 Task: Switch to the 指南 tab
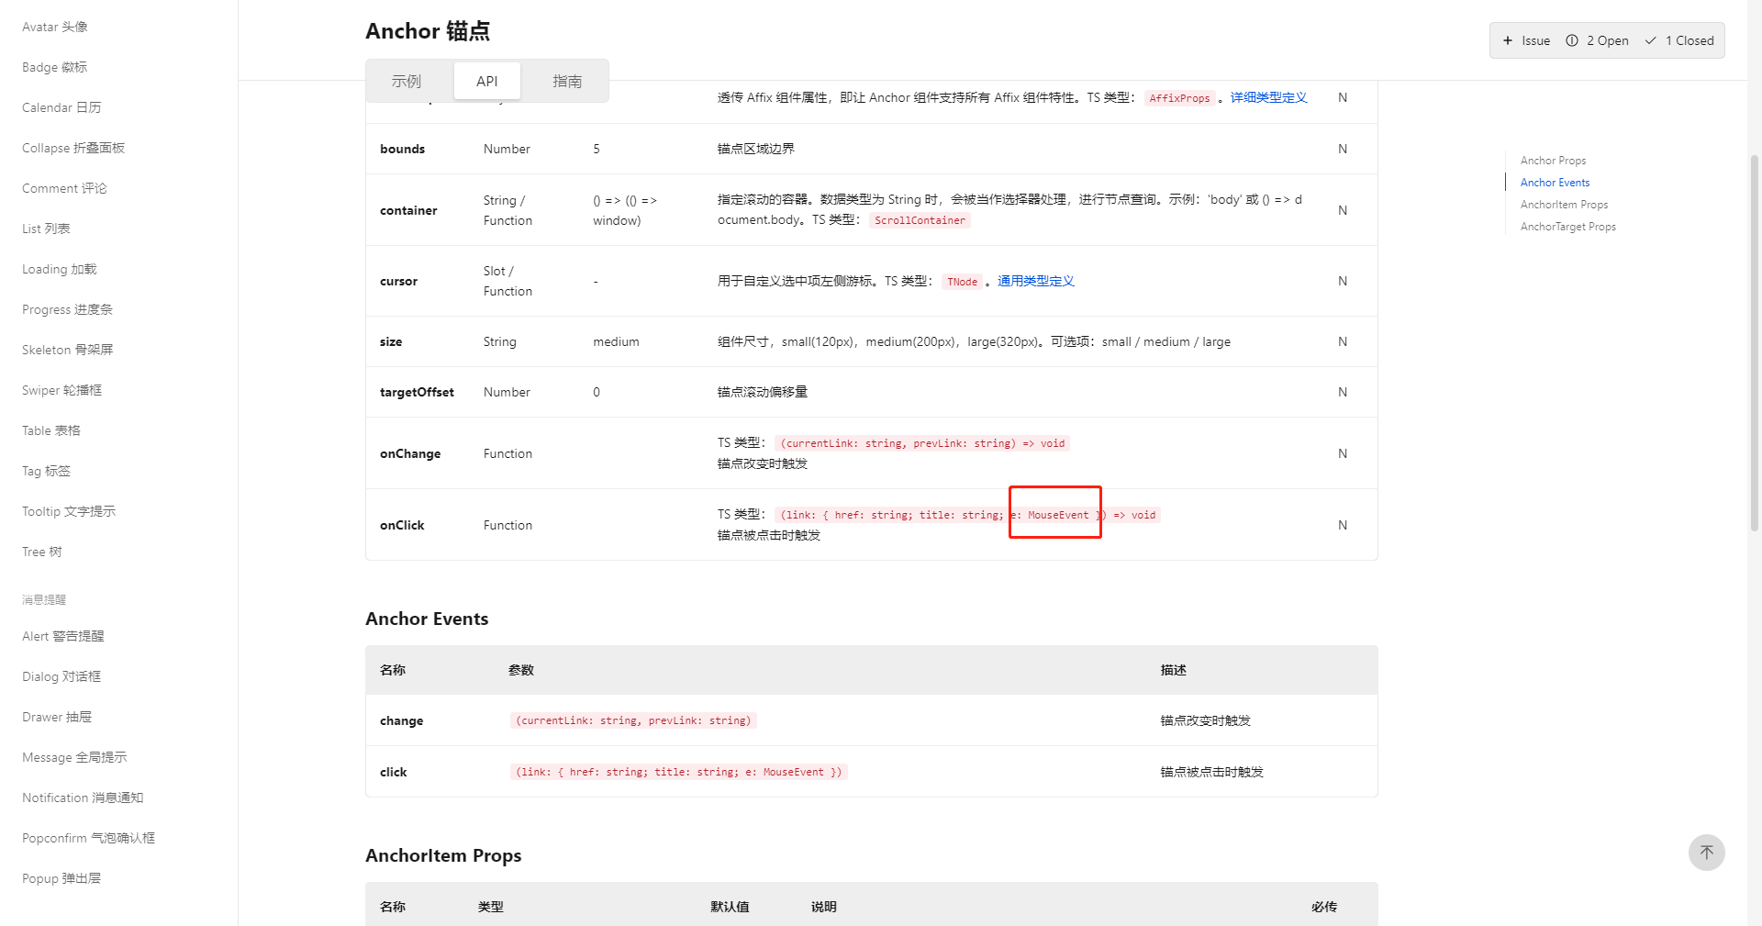click(x=567, y=81)
